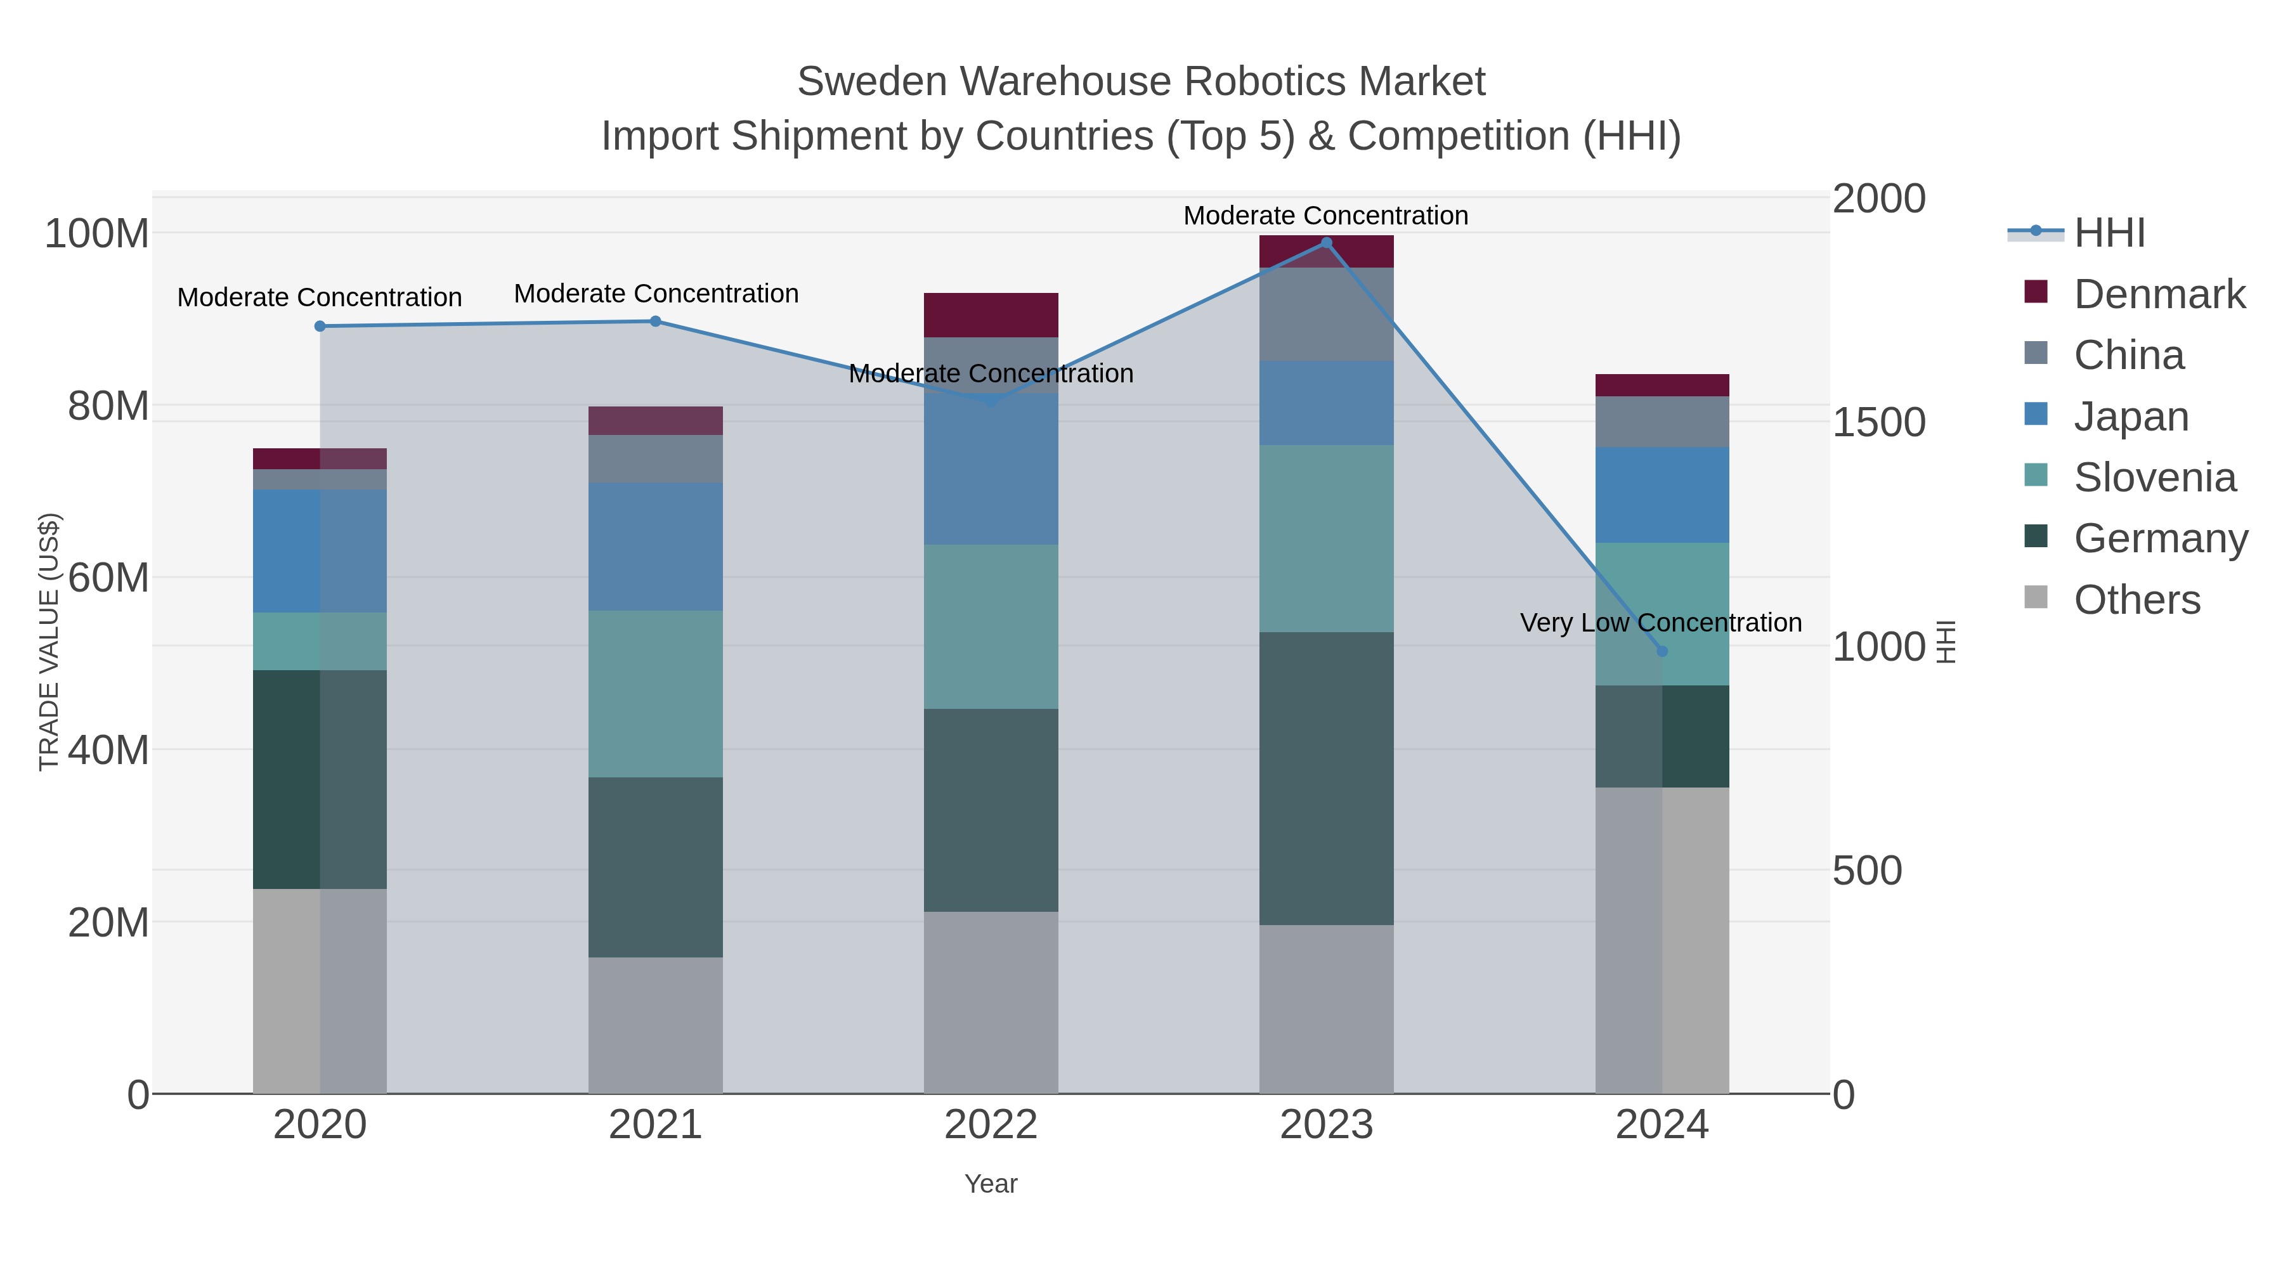2283x1284 pixels.
Task: Click the Germany dark green legend swatch
Action: [x=2036, y=536]
